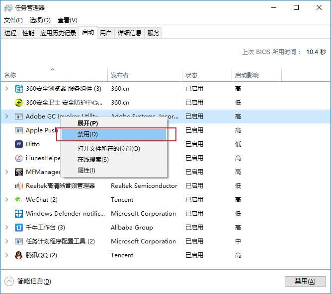Open the 选项(O) menu
This screenshot has width=331, height=294.
(40, 20)
